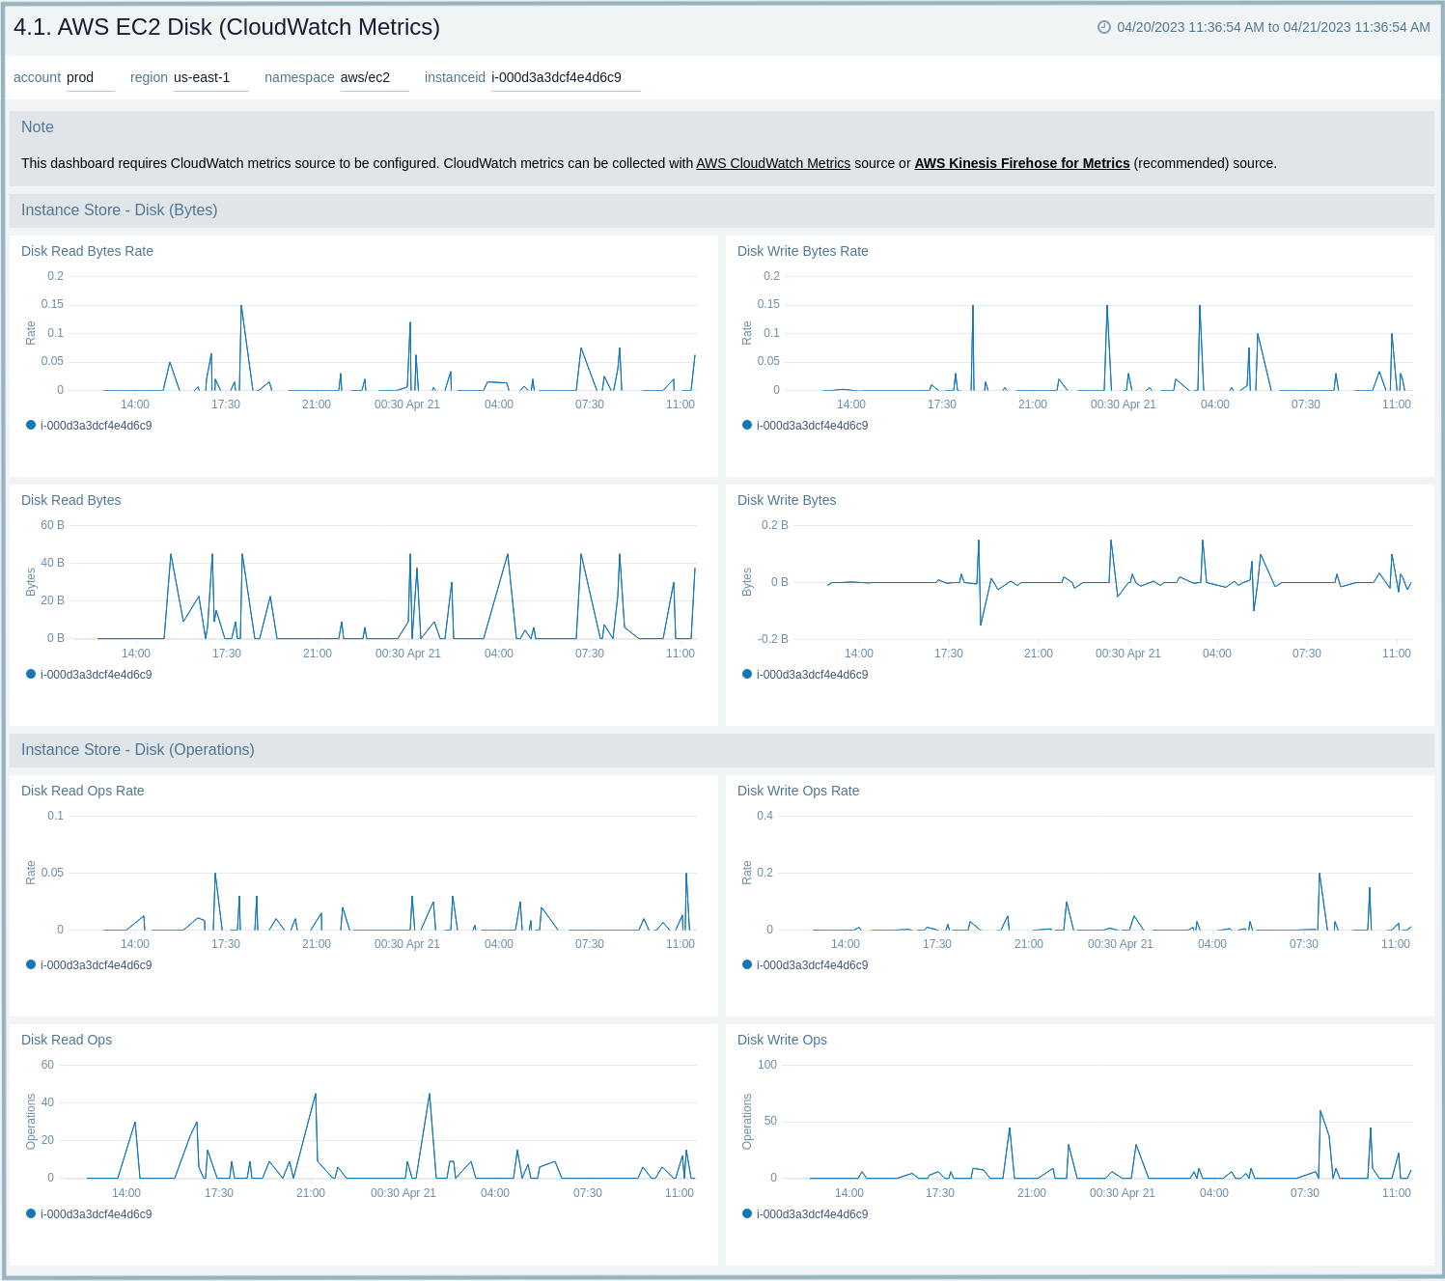The image size is (1445, 1281).
Task: Toggle the i-000d3a3dcf4e4d6c9 series in Disk Write Bytes panel
Action: click(747, 674)
